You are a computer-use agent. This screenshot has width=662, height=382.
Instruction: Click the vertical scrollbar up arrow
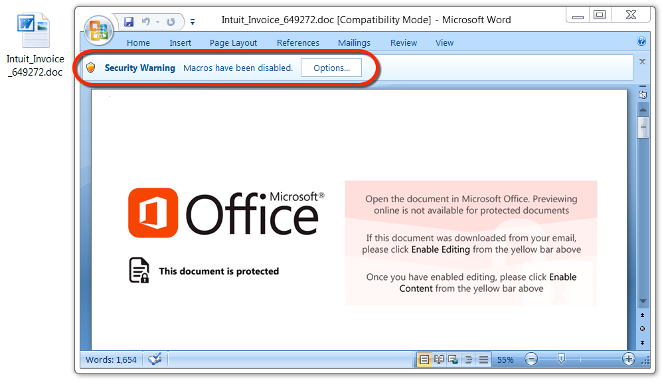click(643, 109)
